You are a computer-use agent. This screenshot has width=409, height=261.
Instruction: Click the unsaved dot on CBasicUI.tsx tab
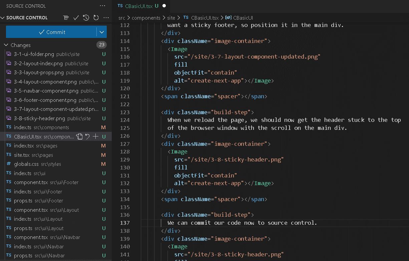164,6
